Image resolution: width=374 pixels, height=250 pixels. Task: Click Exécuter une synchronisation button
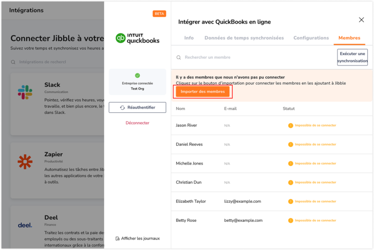point(352,57)
